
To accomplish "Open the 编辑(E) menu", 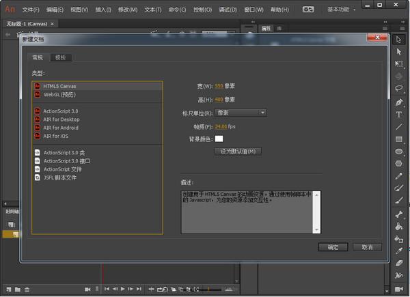I will 55,10.
